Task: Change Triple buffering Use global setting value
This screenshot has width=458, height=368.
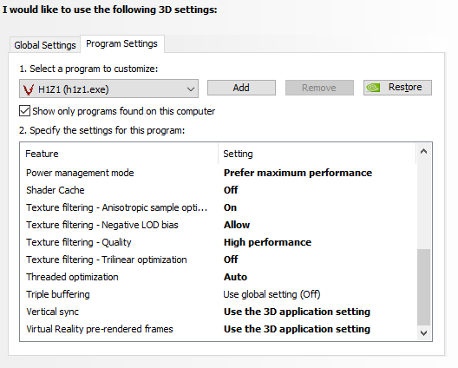Action: (272, 294)
